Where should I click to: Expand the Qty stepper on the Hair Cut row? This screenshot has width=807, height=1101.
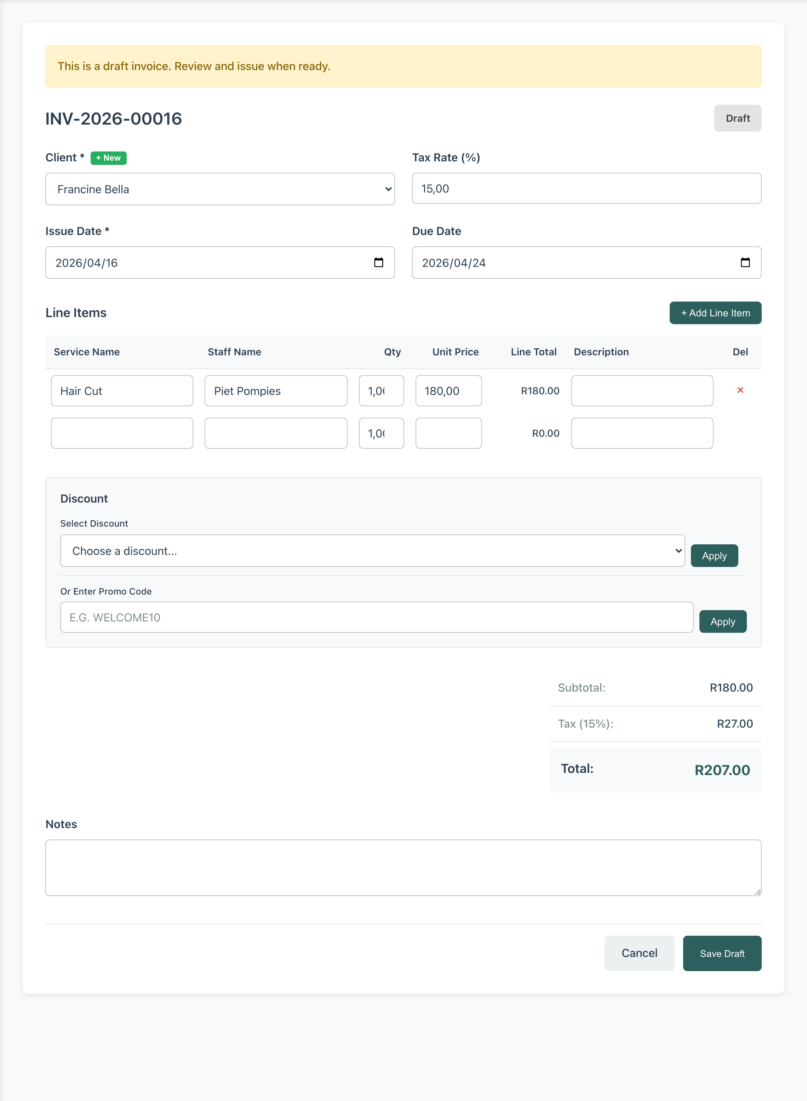395,391
